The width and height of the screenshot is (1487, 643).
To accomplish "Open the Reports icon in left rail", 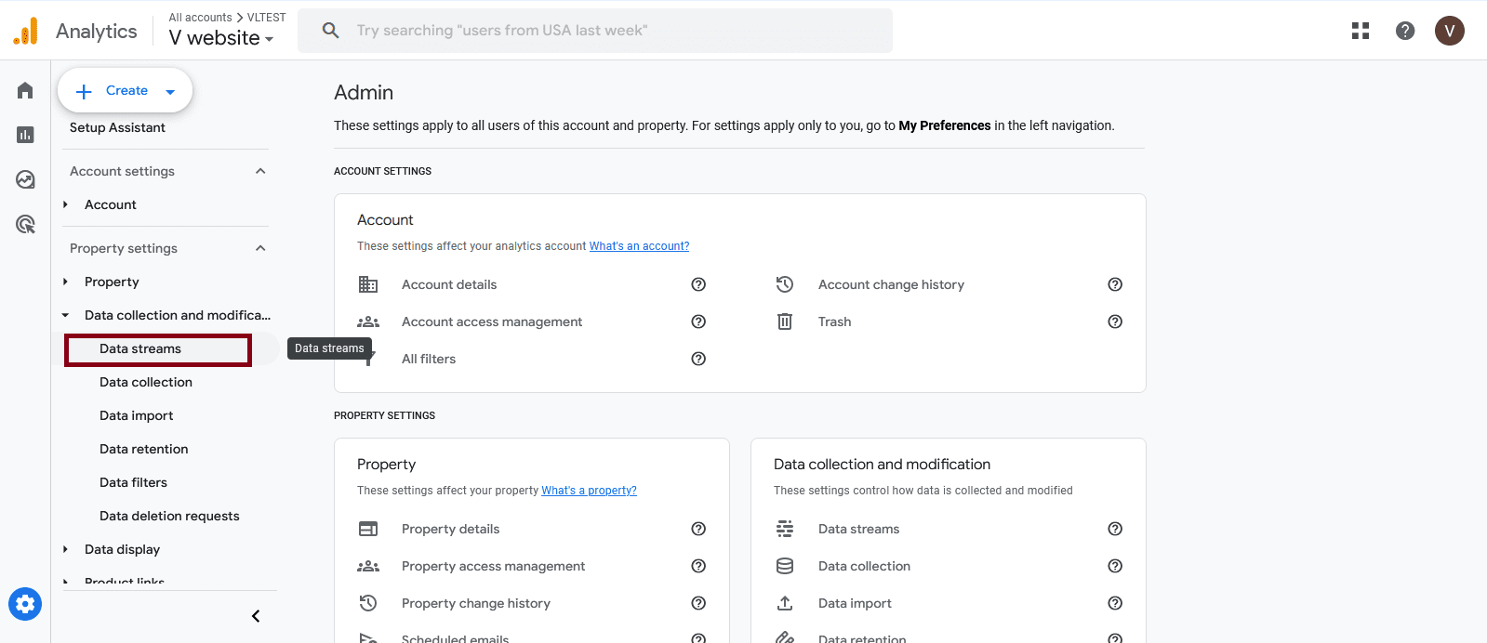I will (25, 135).
